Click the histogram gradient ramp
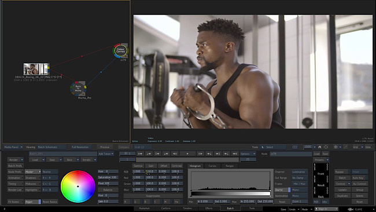Image resolution: width=376 pixels, height=212 pixels. coord(231,193)
